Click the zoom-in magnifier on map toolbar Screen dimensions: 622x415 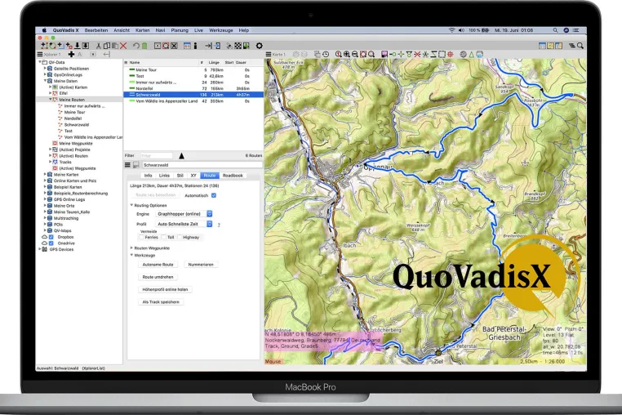coord(346,55)
